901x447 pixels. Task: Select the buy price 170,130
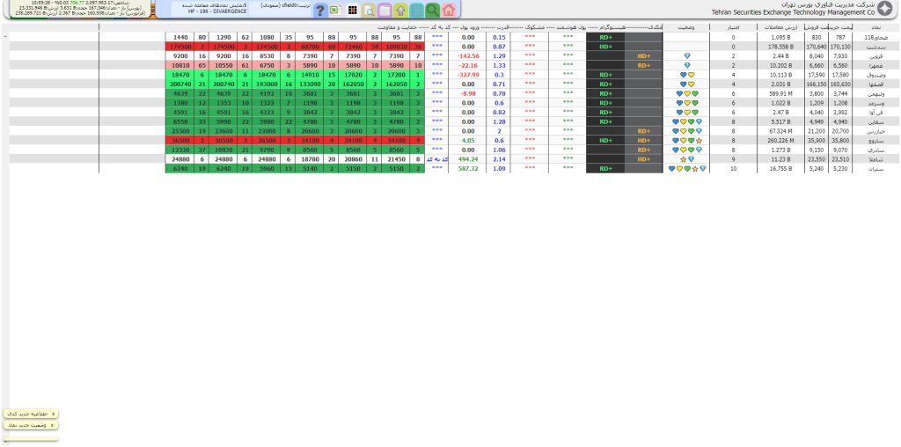[840, 47]
